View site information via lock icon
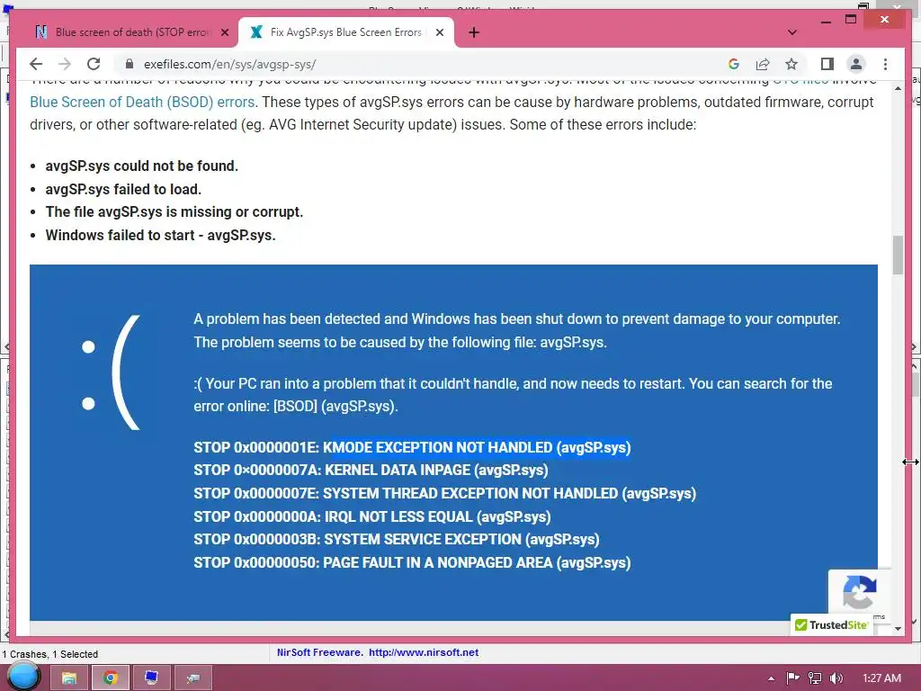 pyautogui.click(x=130, y=64)
